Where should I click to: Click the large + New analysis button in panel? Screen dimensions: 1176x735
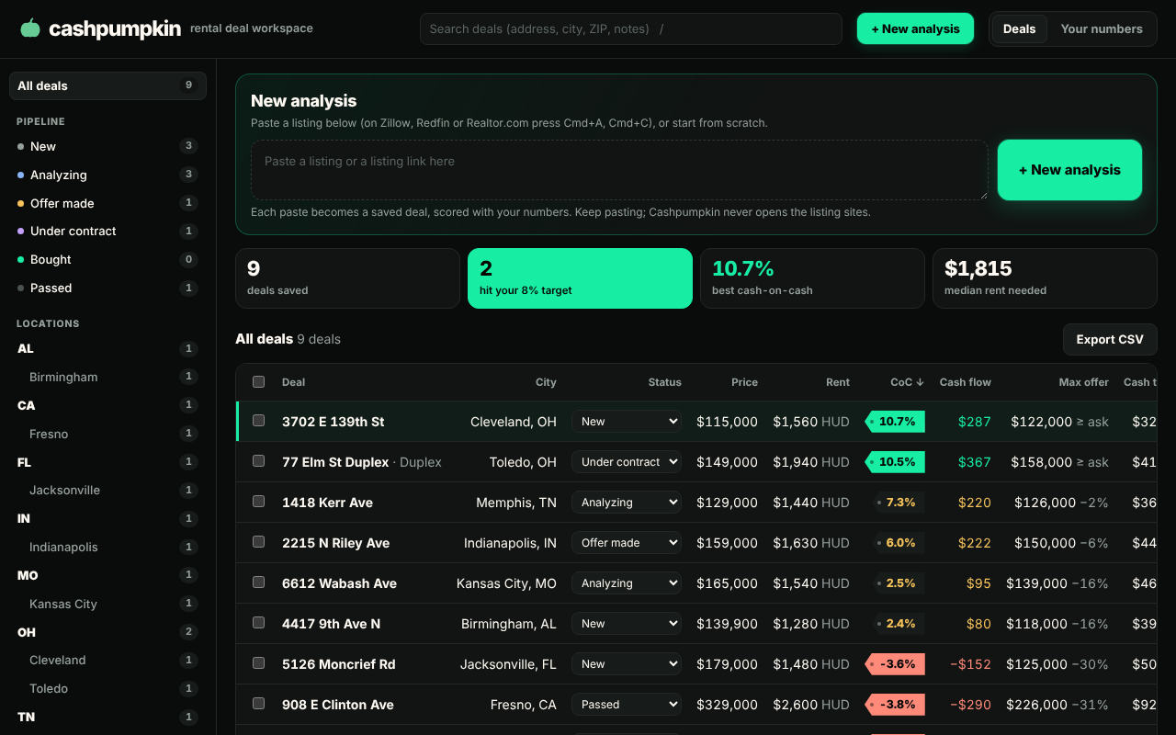[x=1069, y=170]
